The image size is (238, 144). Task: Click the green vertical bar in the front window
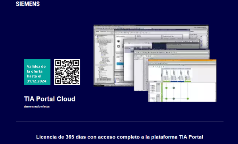click(162, 92)
